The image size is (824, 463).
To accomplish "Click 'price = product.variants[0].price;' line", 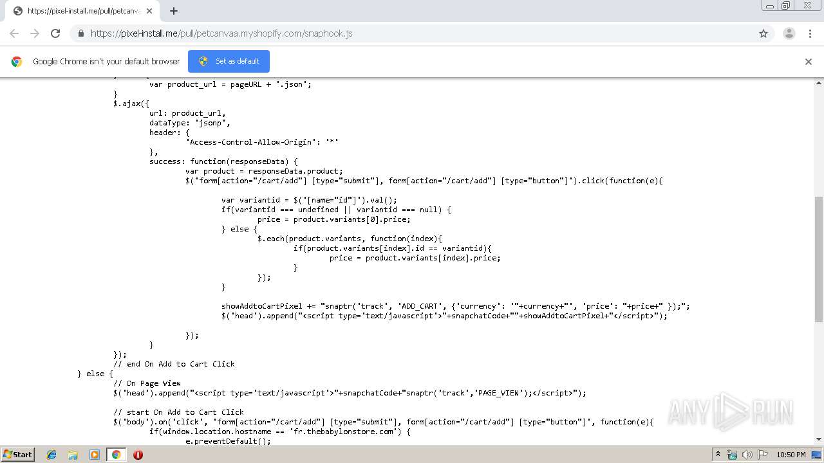I will point(333,219).
